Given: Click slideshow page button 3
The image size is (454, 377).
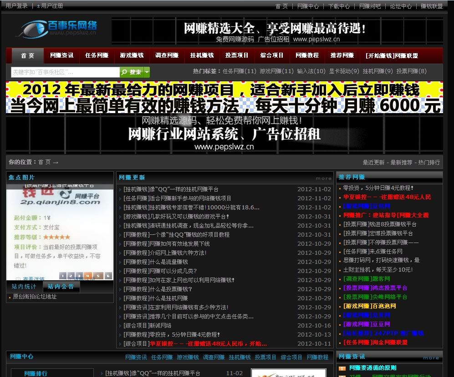Looking at the screenshot, I should (79, 276).
